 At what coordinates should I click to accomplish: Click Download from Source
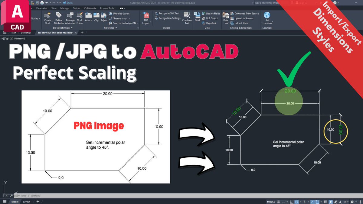pos(244,14)
